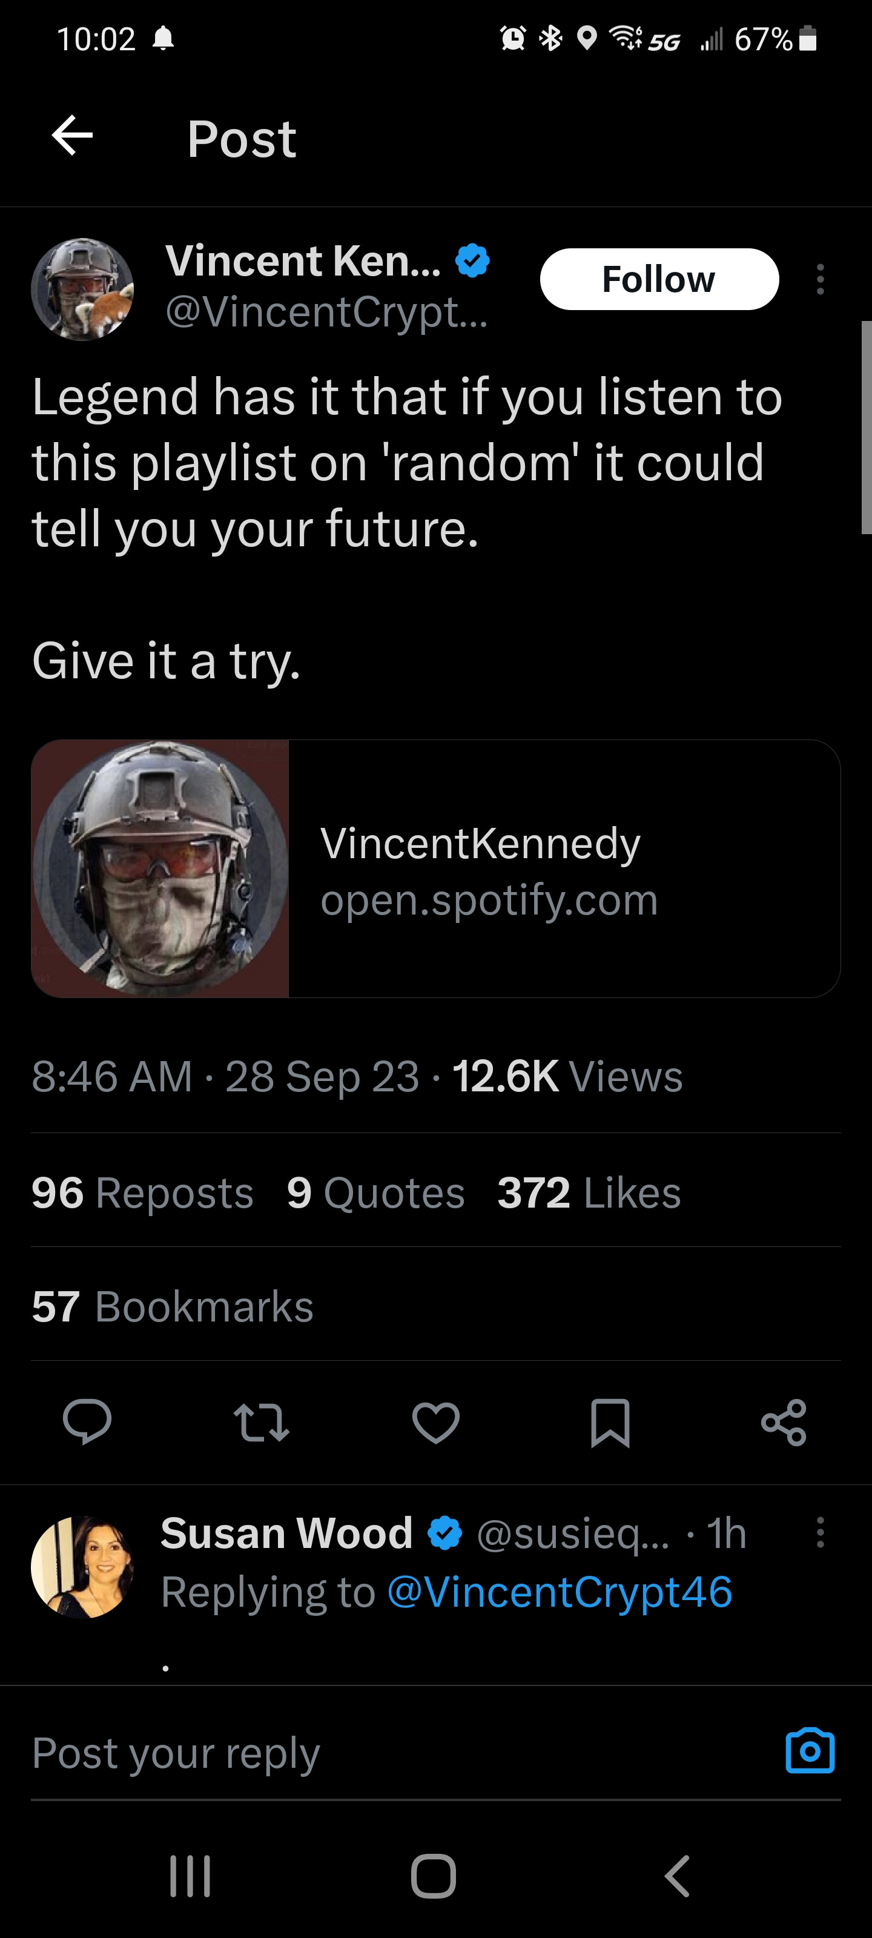
Task: Open camera icon in reply bar
Action: pyautogui.click(x=810, y=1751)
